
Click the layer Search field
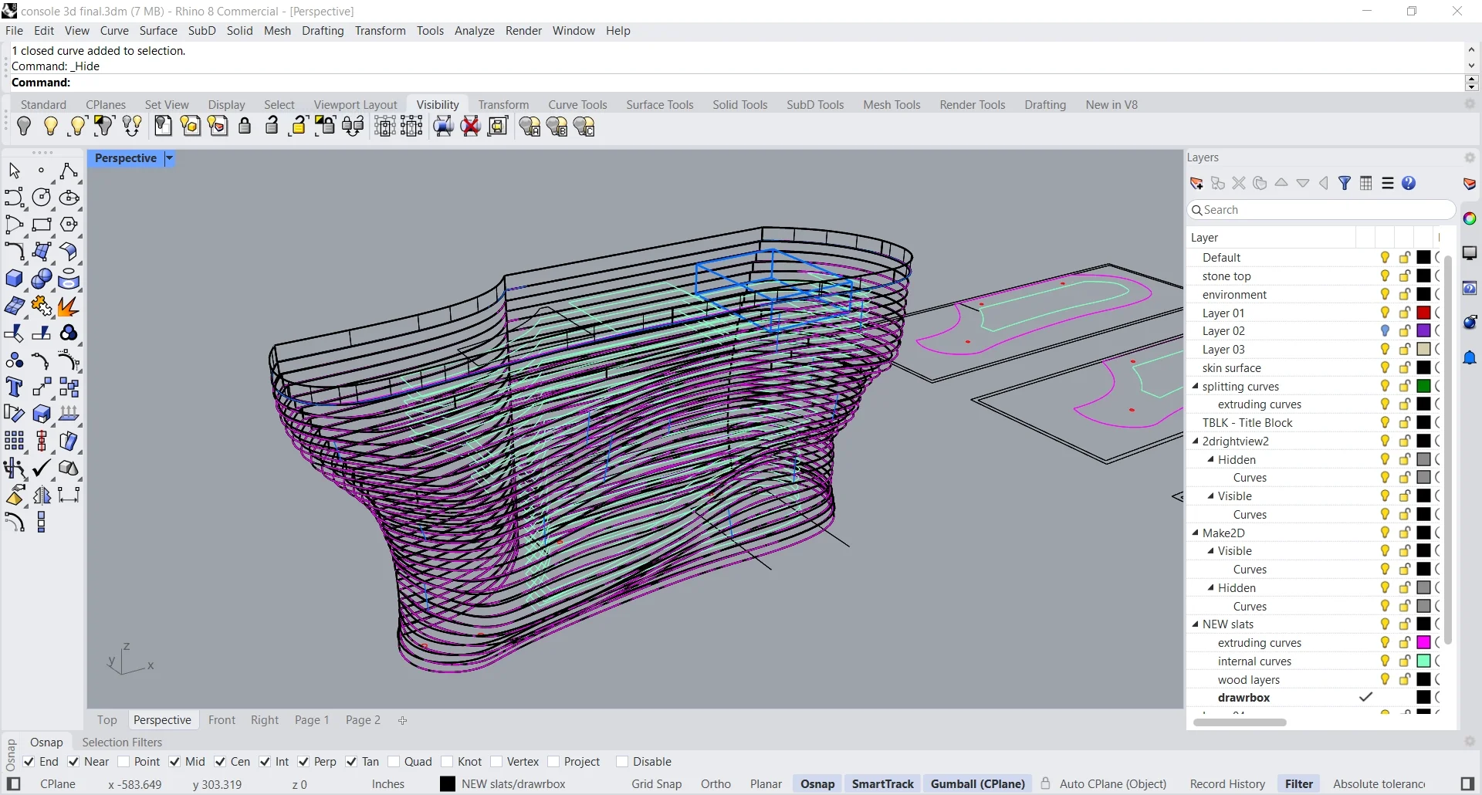[x=1321, y=210]
